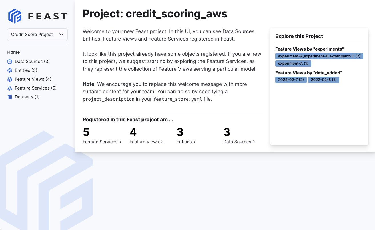Select the Home section heading
The width and height of the screenshot is (375, 230).
tap(13, 52)
